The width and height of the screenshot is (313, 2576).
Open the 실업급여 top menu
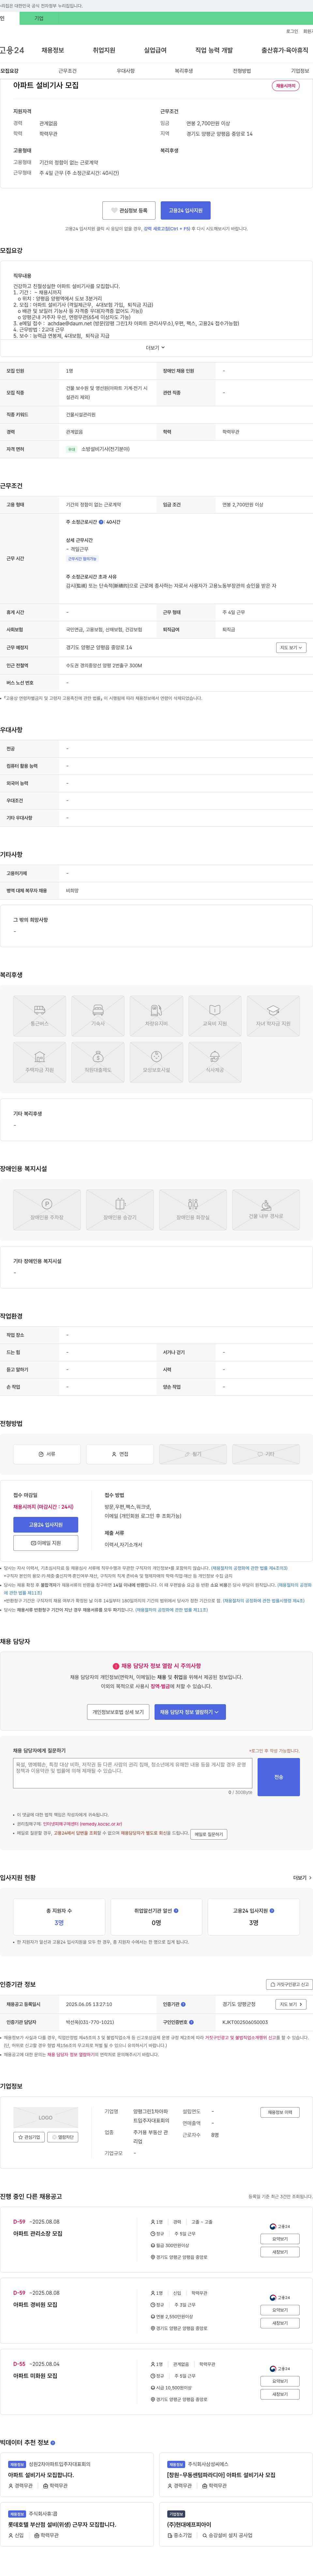(155, 50)
